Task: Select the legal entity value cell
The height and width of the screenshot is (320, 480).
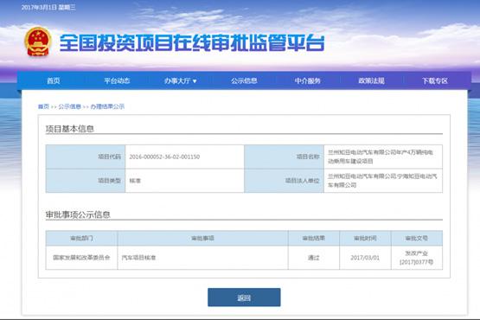Action: pyautogui.click(x=383, y=181)
